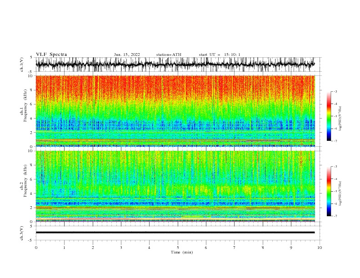360x278 pixels.
Task: Click the "6" kHz tick of ch.2 frequency axis
Action: [x=31, y=179]
